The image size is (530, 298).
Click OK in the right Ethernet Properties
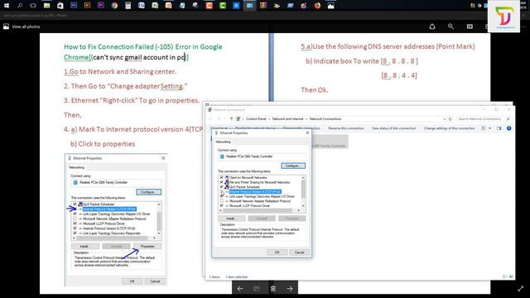277,252
